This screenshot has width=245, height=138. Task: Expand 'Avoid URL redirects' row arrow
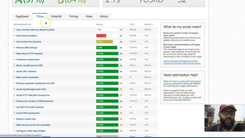[x=14, y=71]
